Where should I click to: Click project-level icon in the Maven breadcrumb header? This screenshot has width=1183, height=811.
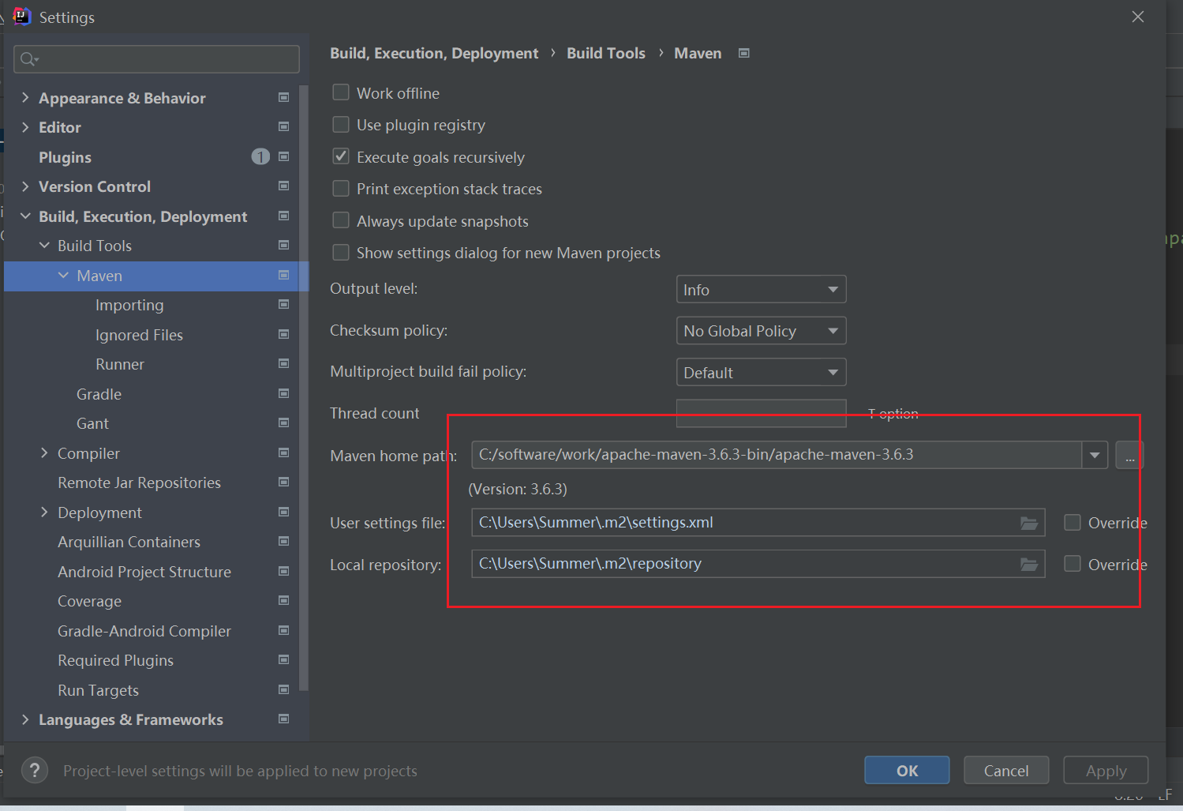[x=743, y=53]
